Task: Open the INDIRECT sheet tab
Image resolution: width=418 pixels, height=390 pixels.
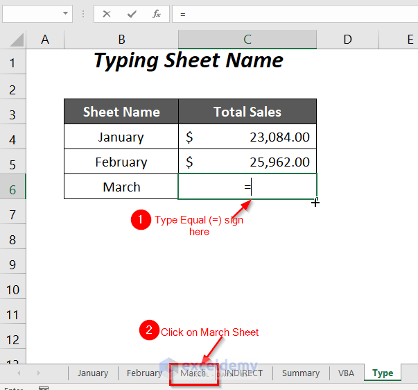Action: [x=243, y=373]
